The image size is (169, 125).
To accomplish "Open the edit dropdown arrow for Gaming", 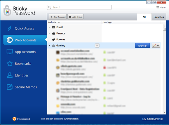I will point(158,46).
